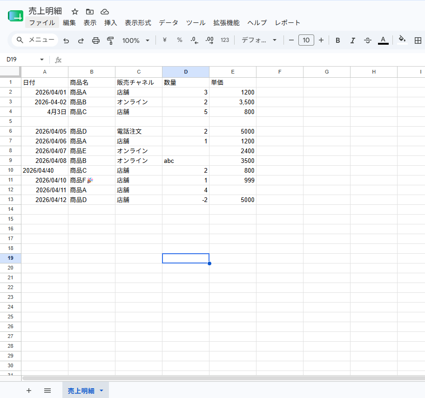This screenshot has width=425, height=398.
Task: Decrease decimal places
Action: coord(194,40)
